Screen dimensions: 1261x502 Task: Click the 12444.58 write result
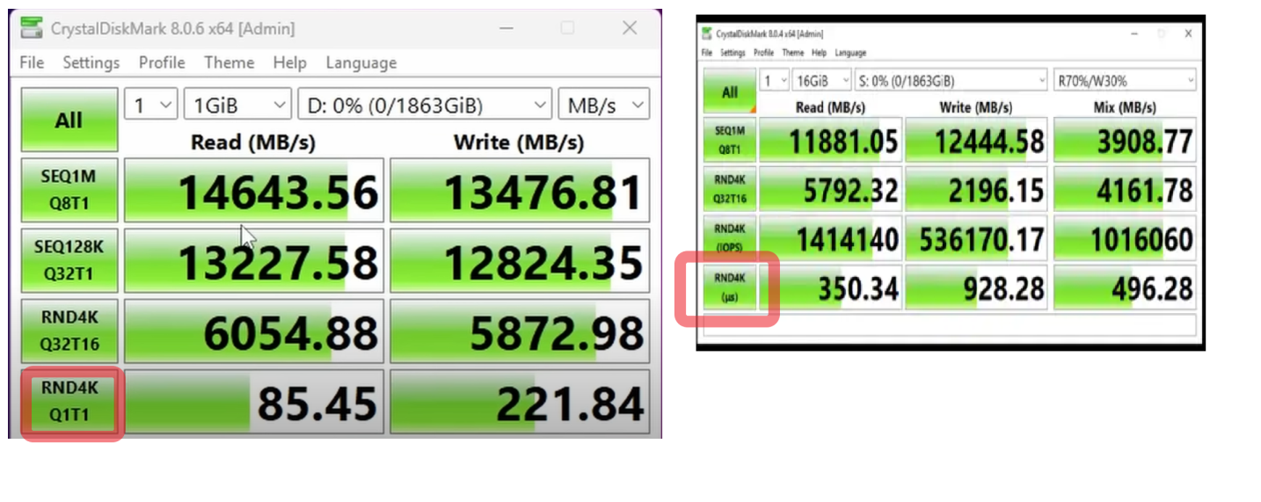[977, 140]
